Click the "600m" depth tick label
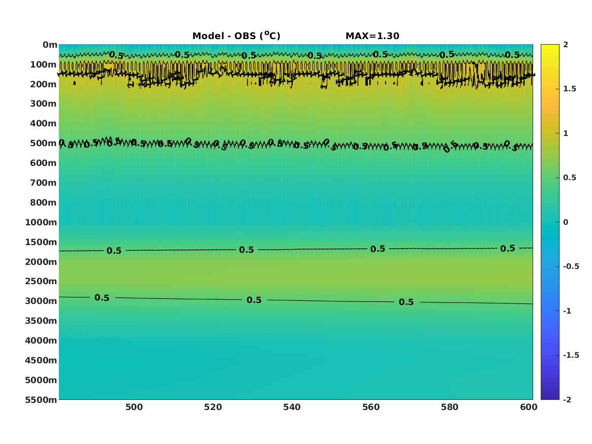This screenshot has height=444, width=592. click(44, 163)
